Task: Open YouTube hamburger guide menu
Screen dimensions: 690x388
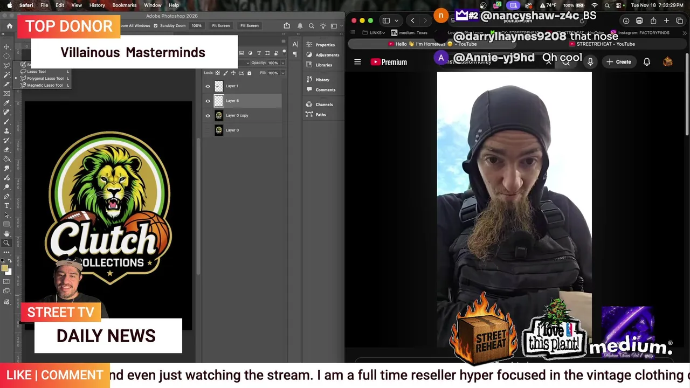Action: point(357,62)
